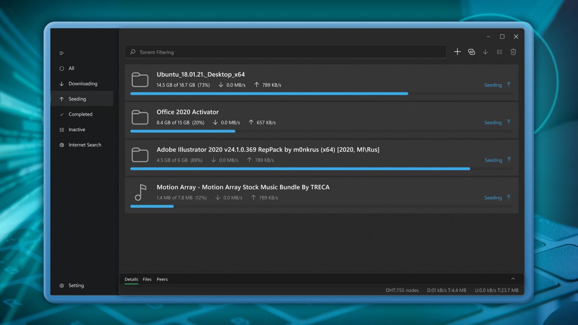Screen dimensions: 578x325
Task: Click the search magnifier icon
Action: pos(133,52)
